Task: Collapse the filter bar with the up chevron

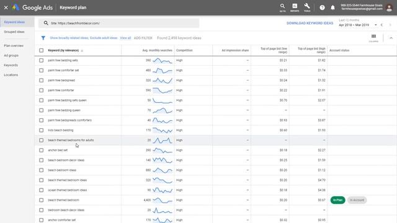Action: click(391, 38)
